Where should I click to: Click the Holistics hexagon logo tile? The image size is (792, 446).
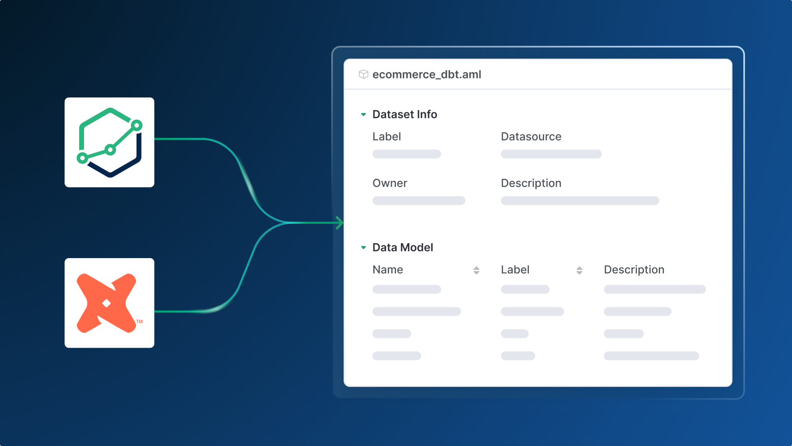pyautogui.click(x=109, y=142)
